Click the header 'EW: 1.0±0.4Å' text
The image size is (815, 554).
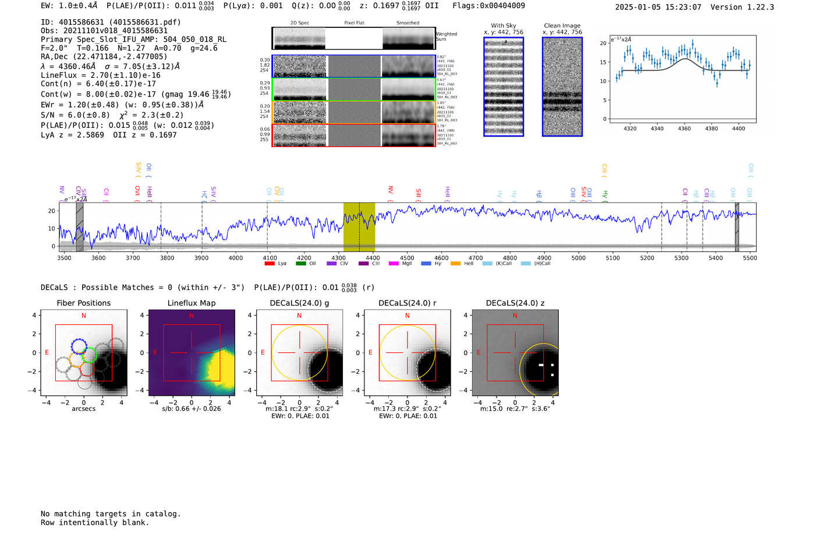pos(69,6)
